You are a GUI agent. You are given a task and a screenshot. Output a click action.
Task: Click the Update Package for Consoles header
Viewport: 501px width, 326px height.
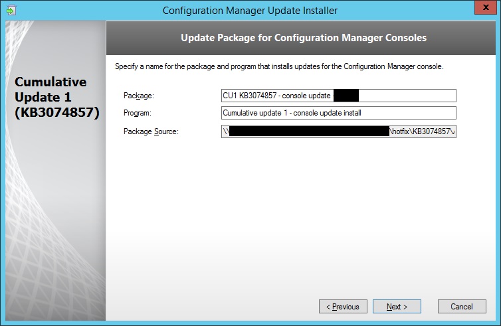coord(303,39)
